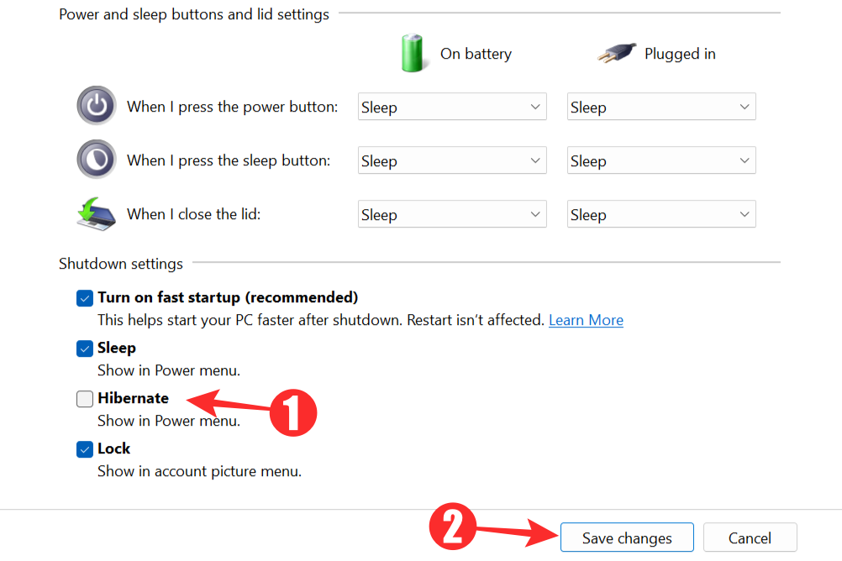Uncheck the Sleep shutdown setting

click(84, 348)
